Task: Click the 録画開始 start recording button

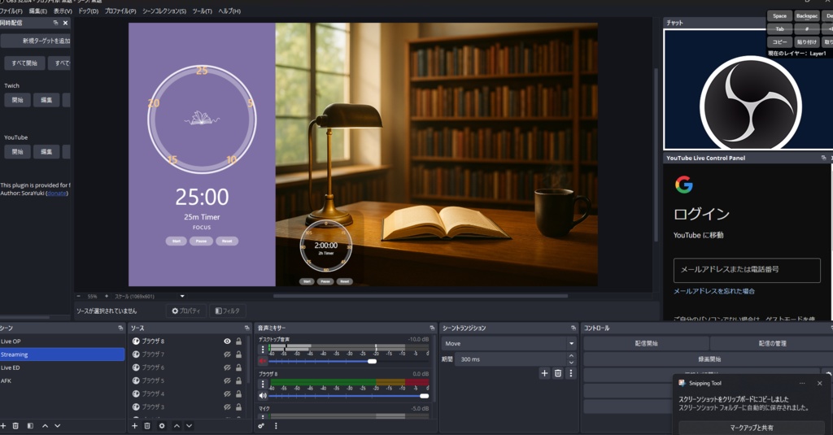Action: tap(709, 359)
